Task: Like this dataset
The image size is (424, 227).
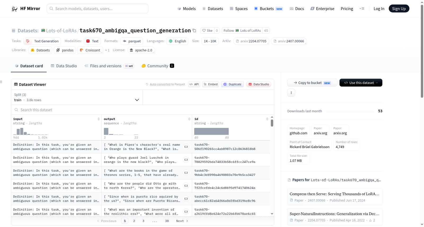Action: 207,30
